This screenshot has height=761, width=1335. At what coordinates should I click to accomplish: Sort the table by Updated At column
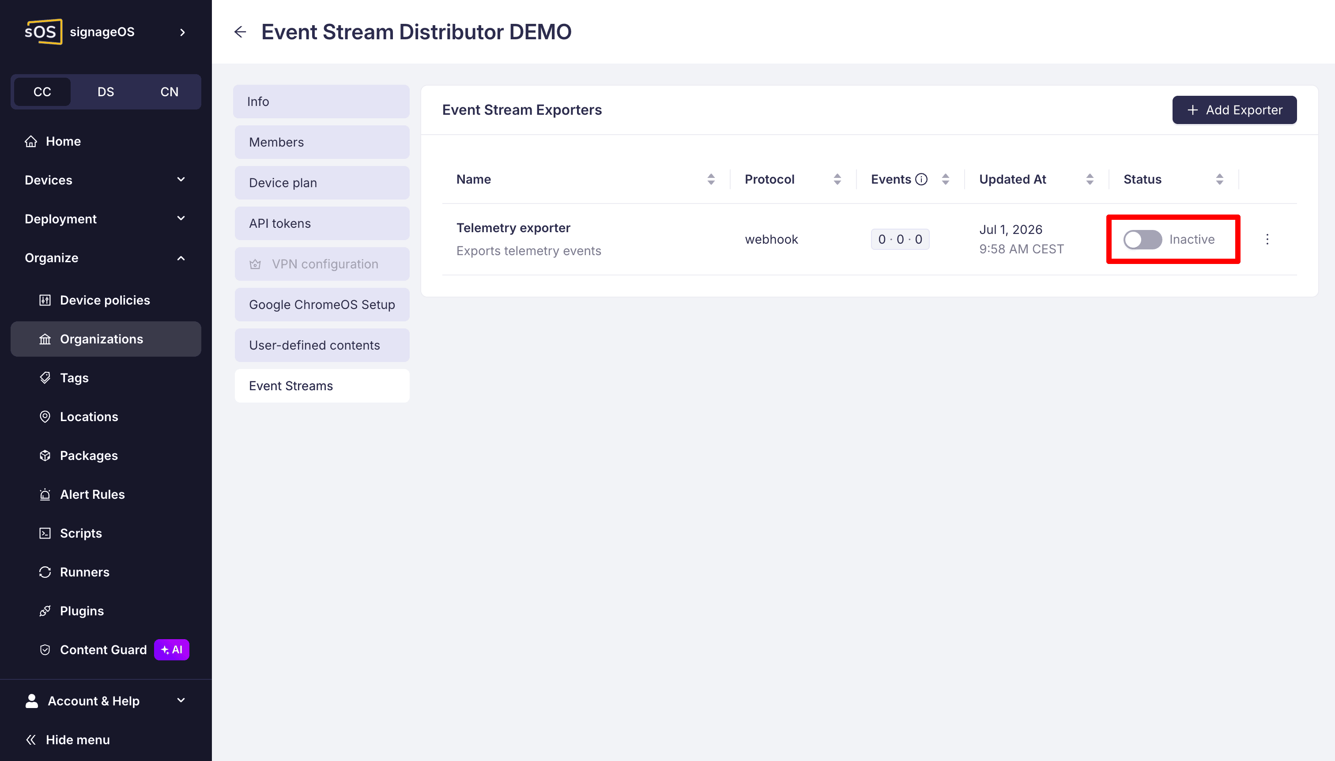click(x=1090, y=179)
